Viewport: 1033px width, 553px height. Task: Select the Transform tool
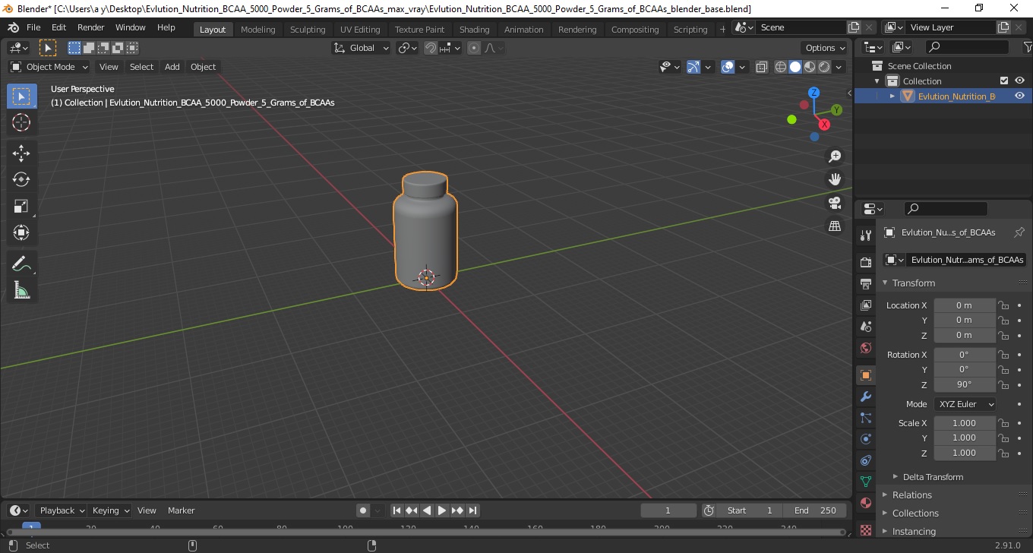tap(21, 232)
